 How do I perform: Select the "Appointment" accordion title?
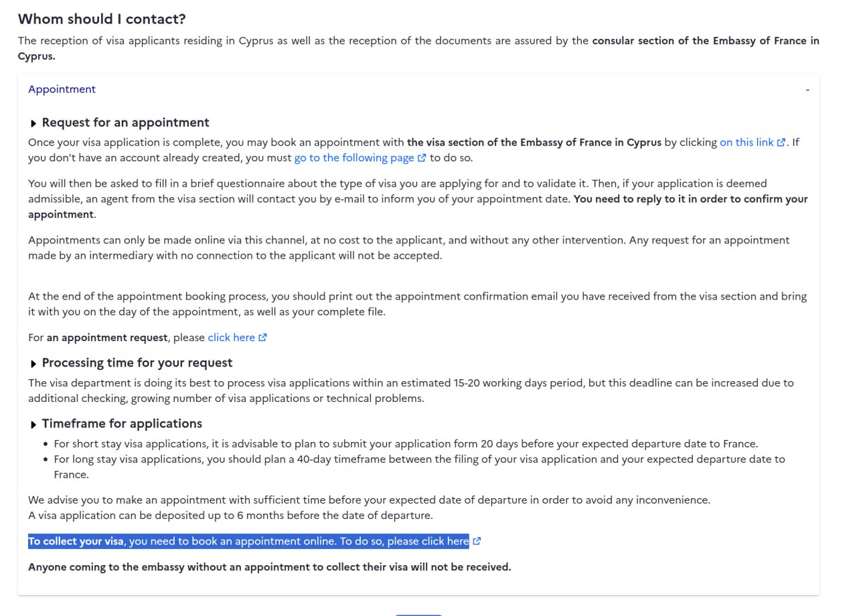(62, 90)
